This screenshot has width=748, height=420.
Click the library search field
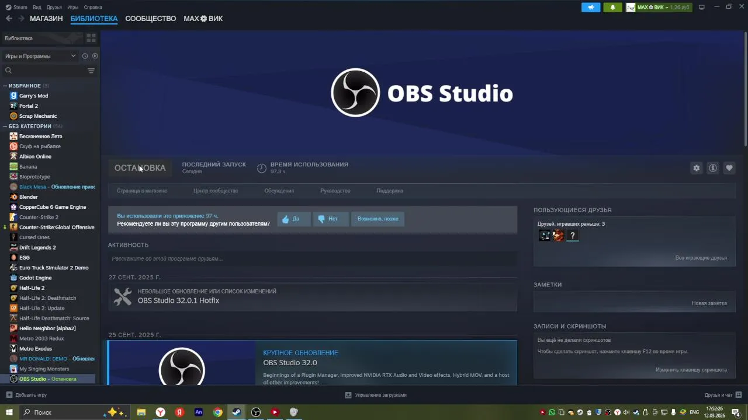point(45,71)
